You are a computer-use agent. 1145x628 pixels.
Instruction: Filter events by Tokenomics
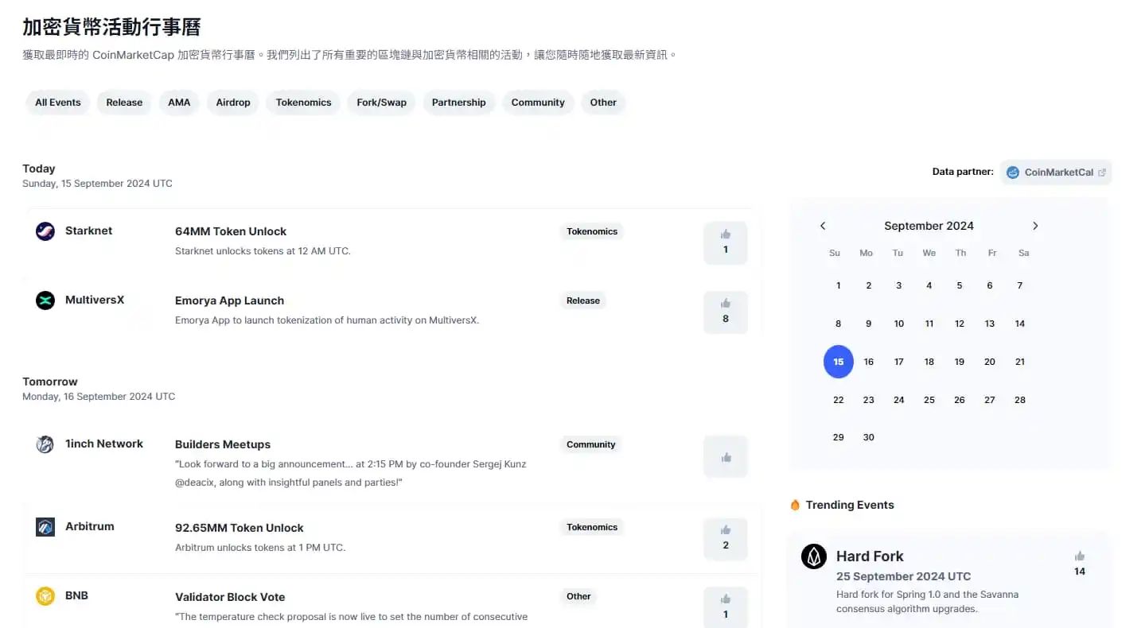click(304, 103)
